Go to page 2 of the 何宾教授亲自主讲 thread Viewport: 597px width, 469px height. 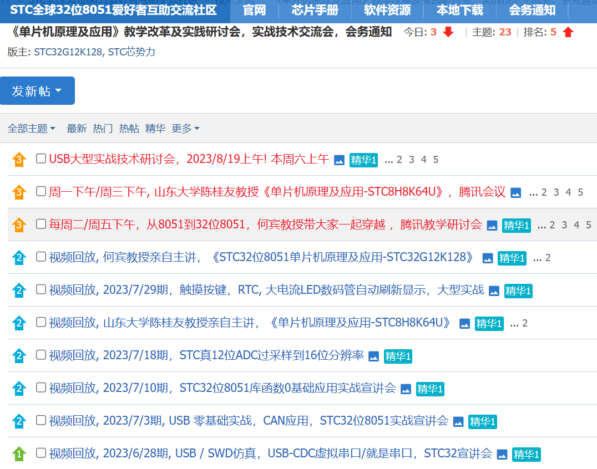(548, 258)
